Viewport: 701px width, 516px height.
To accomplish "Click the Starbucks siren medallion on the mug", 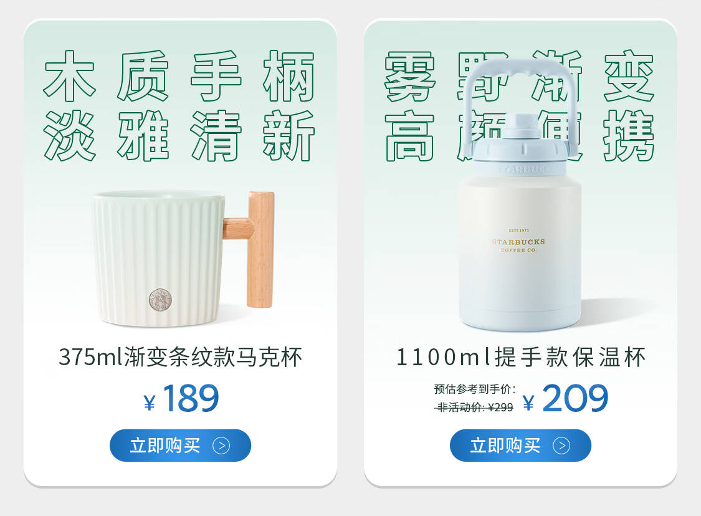I will click(x=160, y=300).
